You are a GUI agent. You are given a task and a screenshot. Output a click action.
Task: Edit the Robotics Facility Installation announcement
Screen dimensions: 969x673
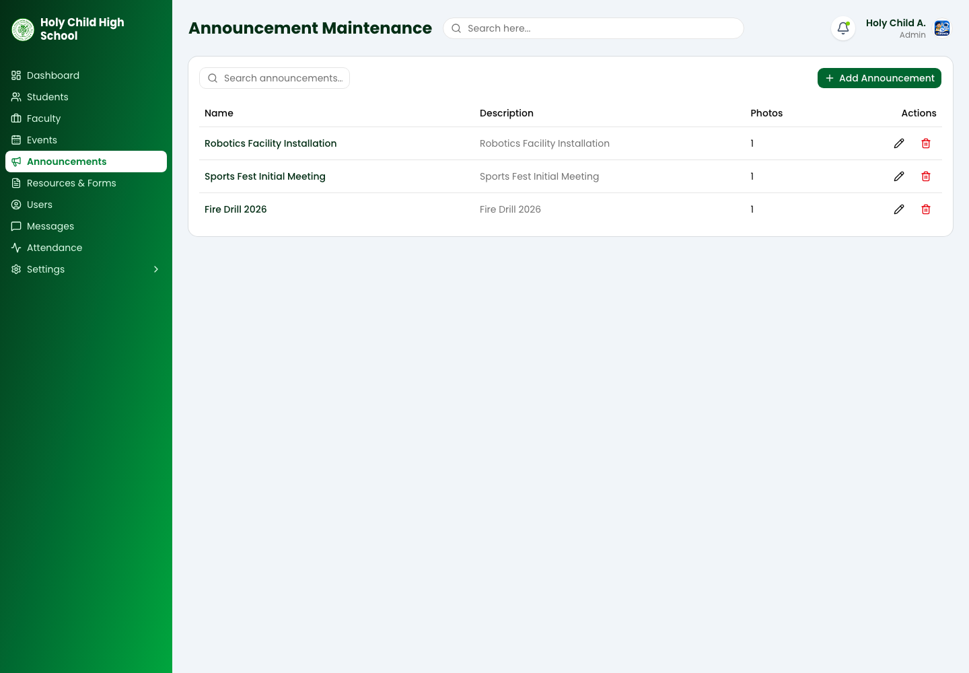coord(899,143)
